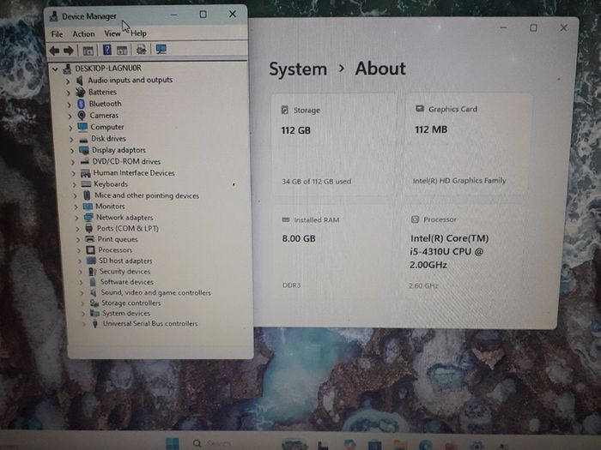The width and height of the screenshot is (601, 450).
Task: Click the Keyboards icon
Action: 86,184
